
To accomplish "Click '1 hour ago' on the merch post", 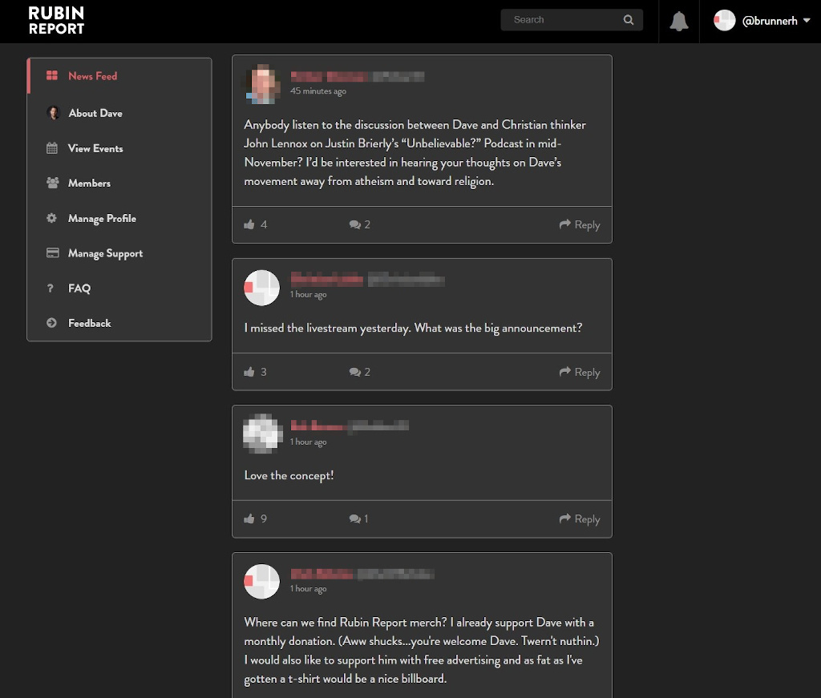I will click(309, 589).
